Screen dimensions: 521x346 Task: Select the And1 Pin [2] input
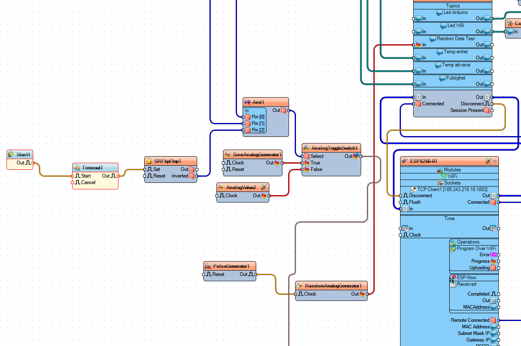243,130
